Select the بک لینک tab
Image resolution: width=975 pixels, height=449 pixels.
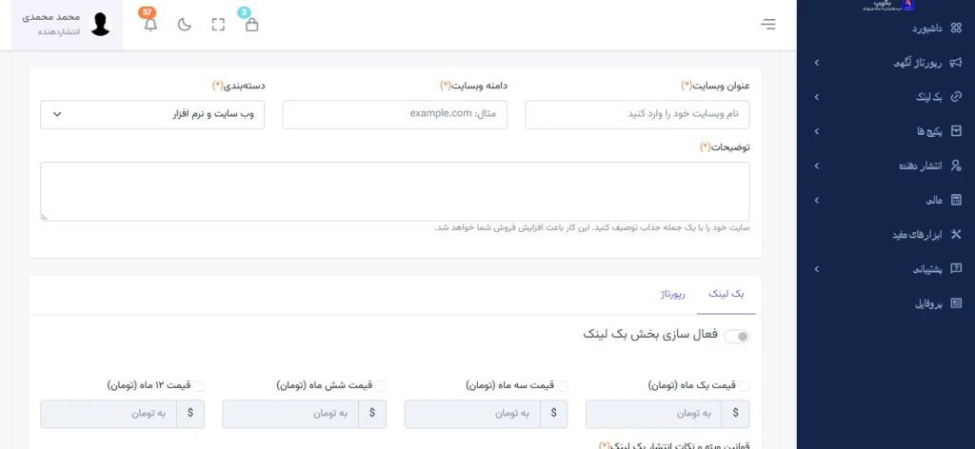tap(726, 296)
